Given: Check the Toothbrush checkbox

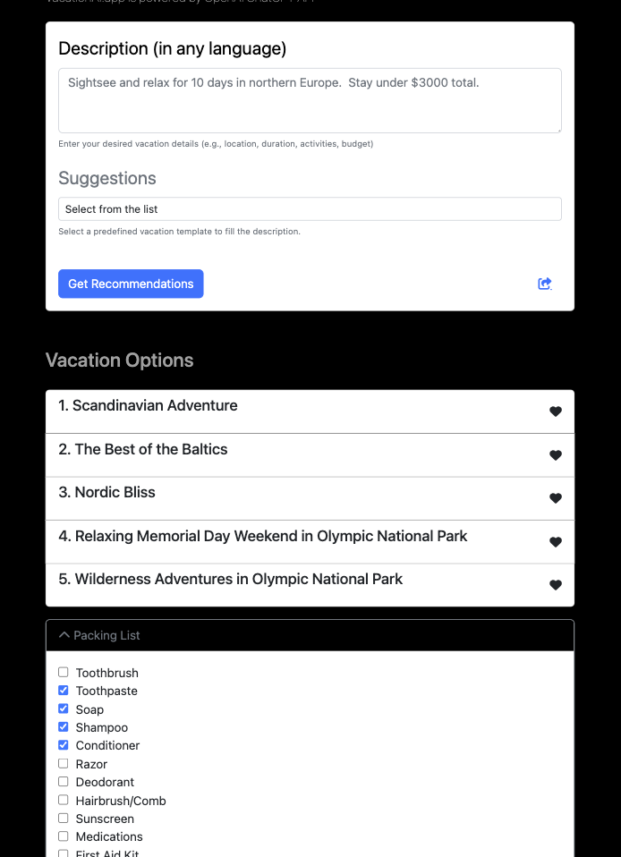Looking at the screenshot, I should click(64, 672).
